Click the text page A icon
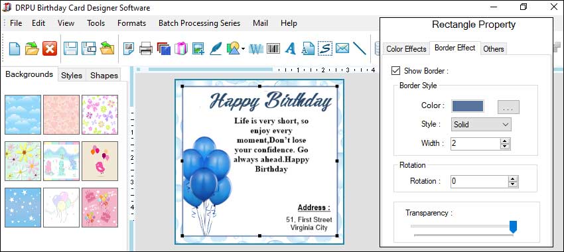This screenshot has width=564, height=252. [x=308, y=48]
